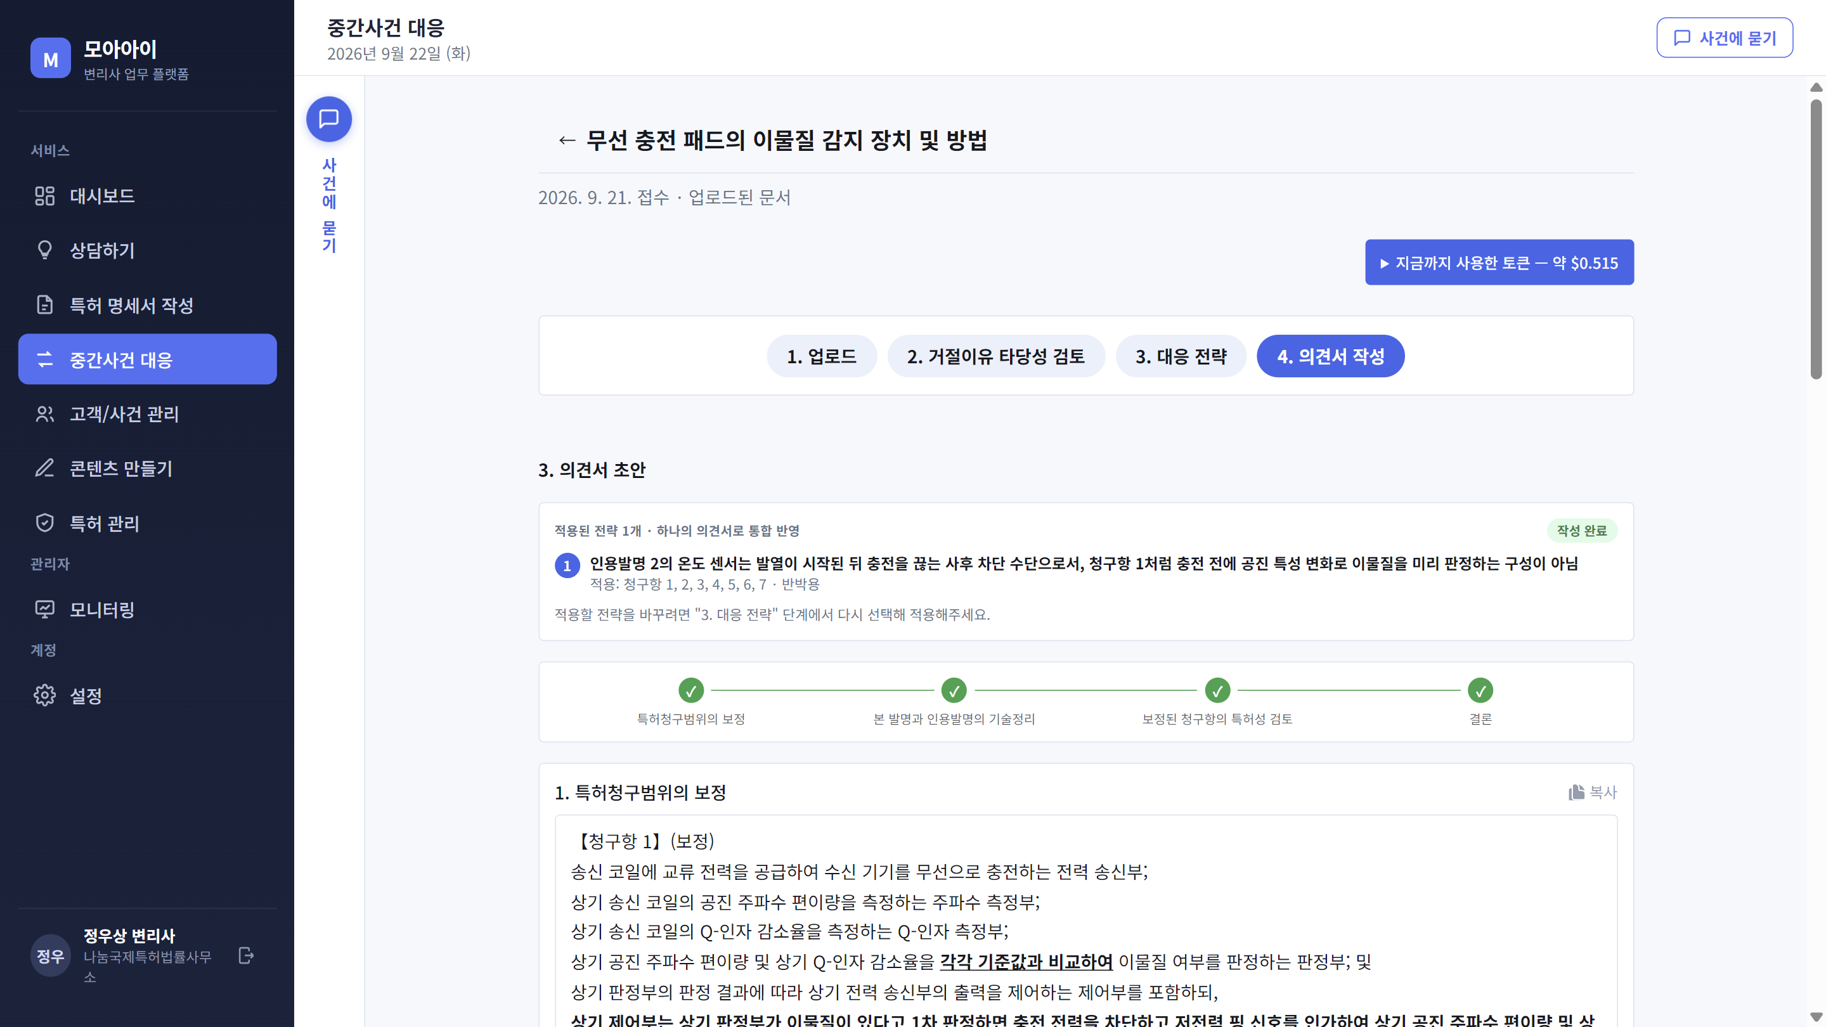Switch to the 1. 업로드 step
The height and width of the screenshot is (1027, 1826).
coord(822,356)
